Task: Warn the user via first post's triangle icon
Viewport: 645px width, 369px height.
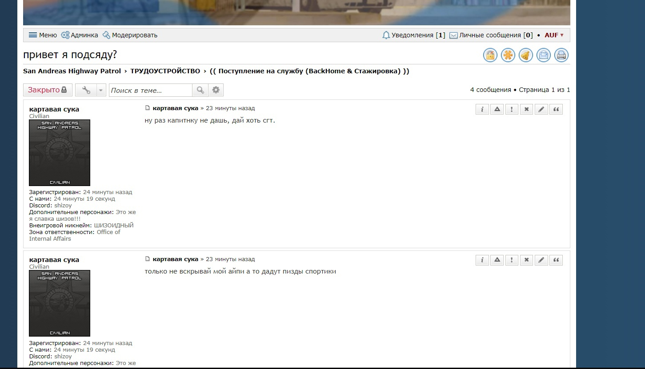Action: tap(497, 109)
